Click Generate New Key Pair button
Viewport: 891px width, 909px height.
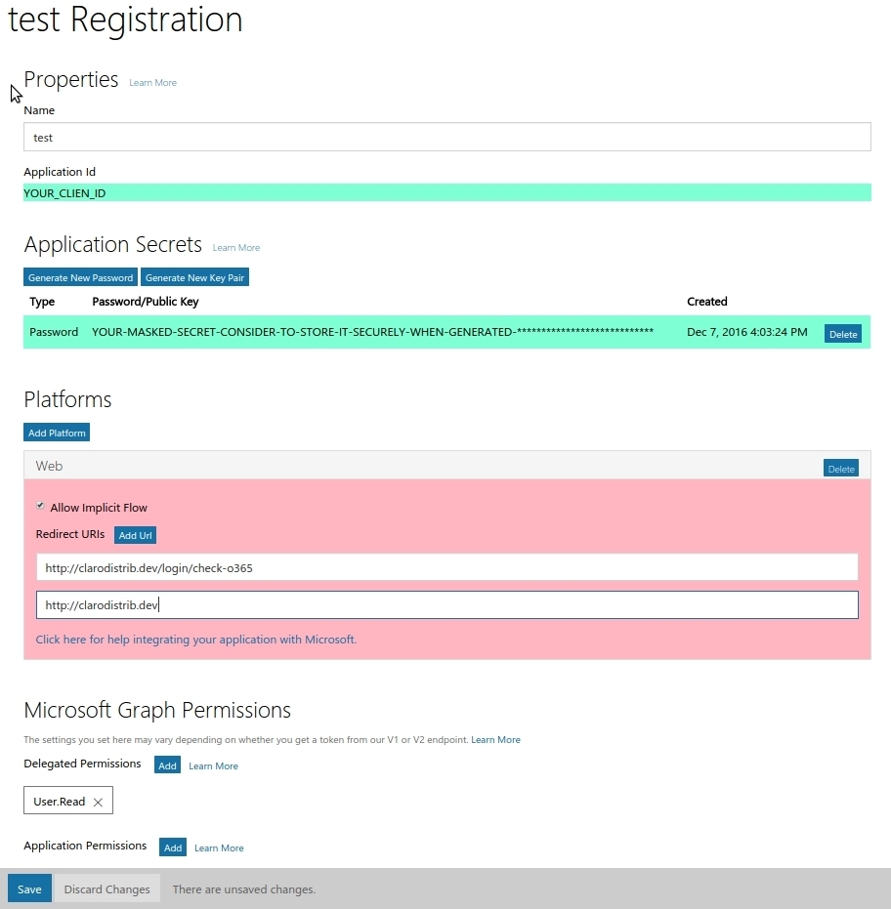(x=194, y=277)
